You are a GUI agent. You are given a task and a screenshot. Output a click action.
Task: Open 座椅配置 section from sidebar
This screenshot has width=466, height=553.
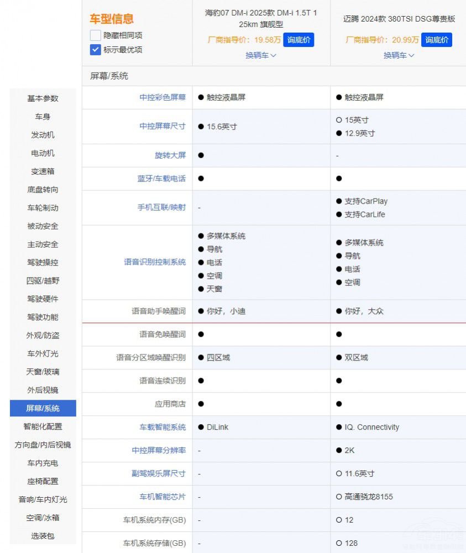43,481
